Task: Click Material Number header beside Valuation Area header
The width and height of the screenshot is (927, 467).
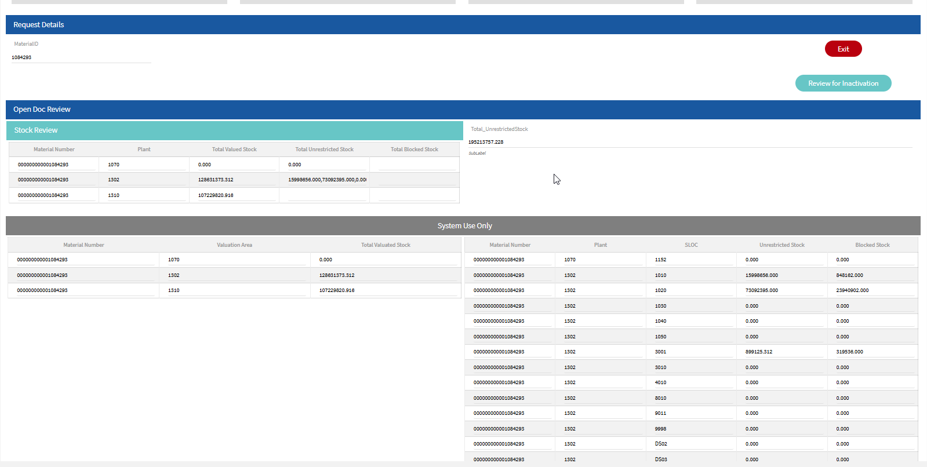Action: pyautogui.click(x=83, y=245)
